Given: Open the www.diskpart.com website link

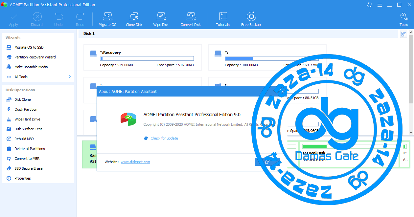Looking at the screenshot, I should tap(135, 162).
